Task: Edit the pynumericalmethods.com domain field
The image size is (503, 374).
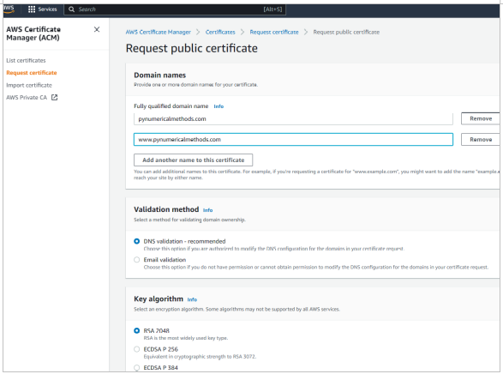Action: 293,118
